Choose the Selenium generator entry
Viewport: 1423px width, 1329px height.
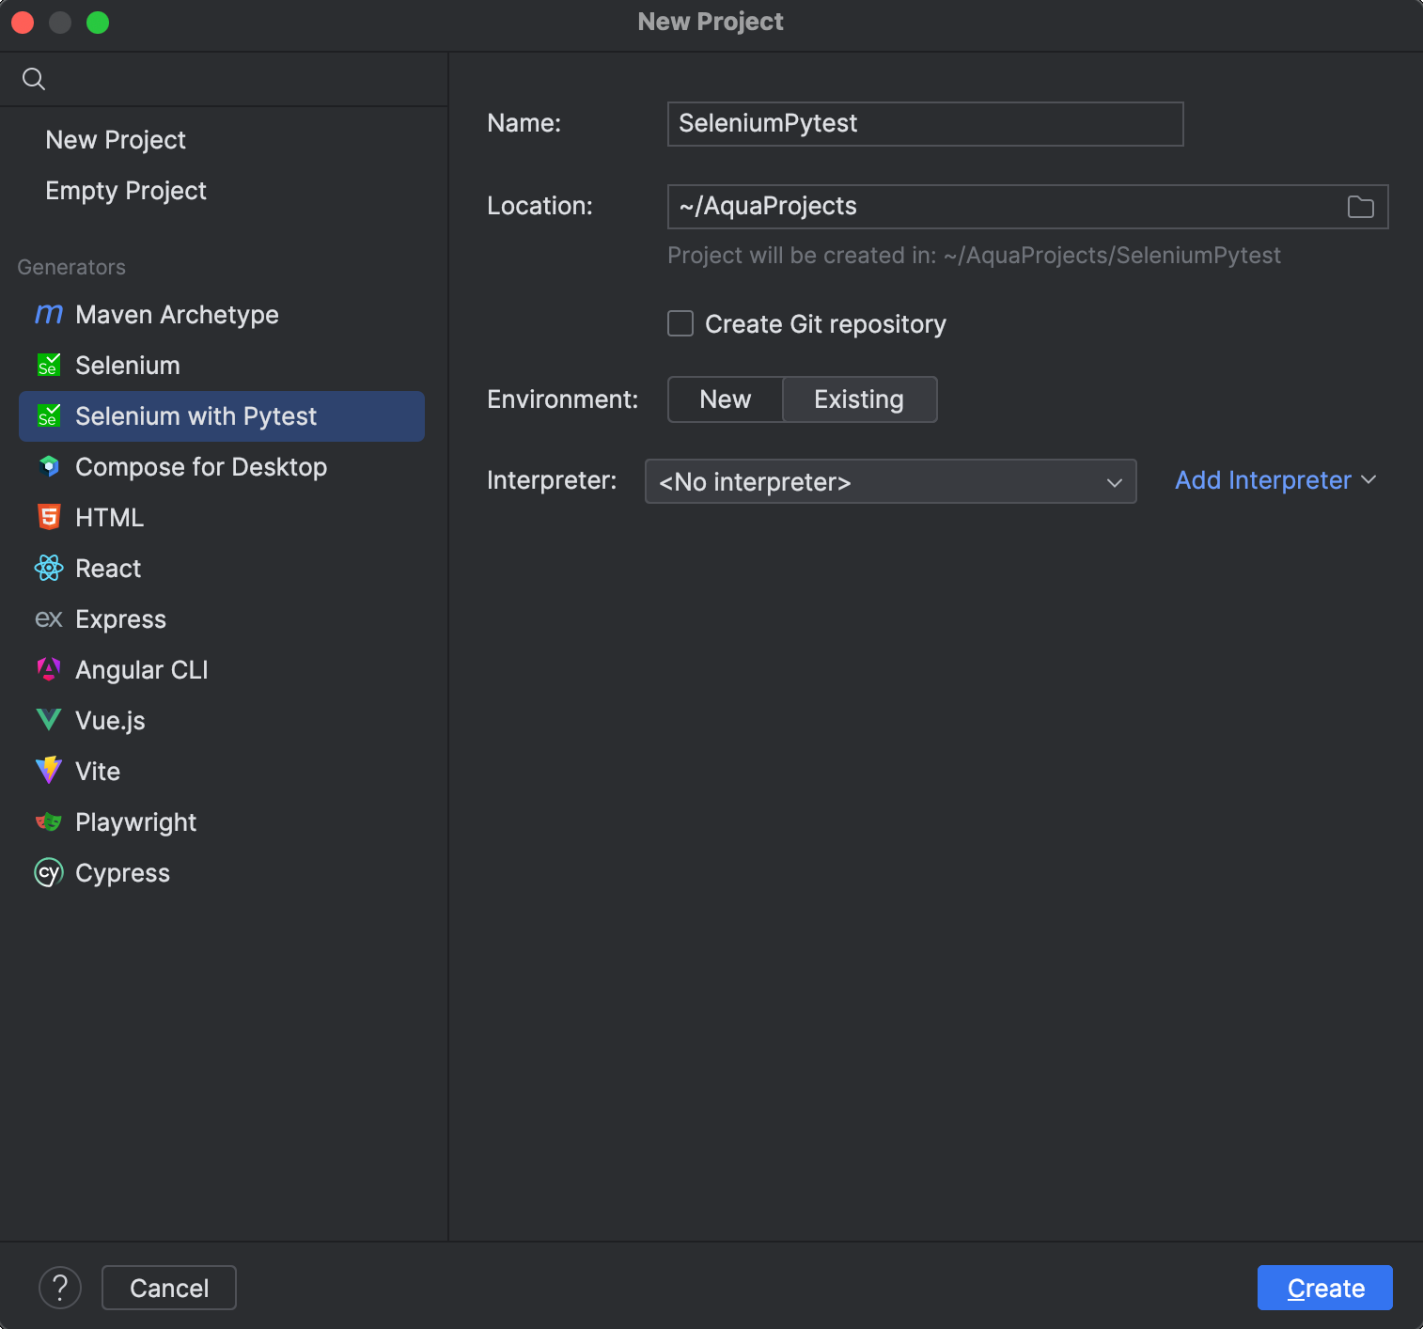128,366
